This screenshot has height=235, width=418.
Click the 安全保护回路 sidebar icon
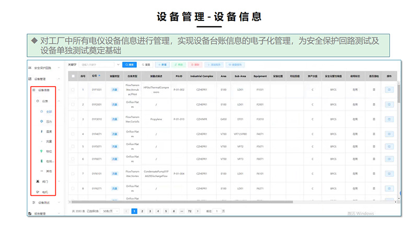coord(30,68)
